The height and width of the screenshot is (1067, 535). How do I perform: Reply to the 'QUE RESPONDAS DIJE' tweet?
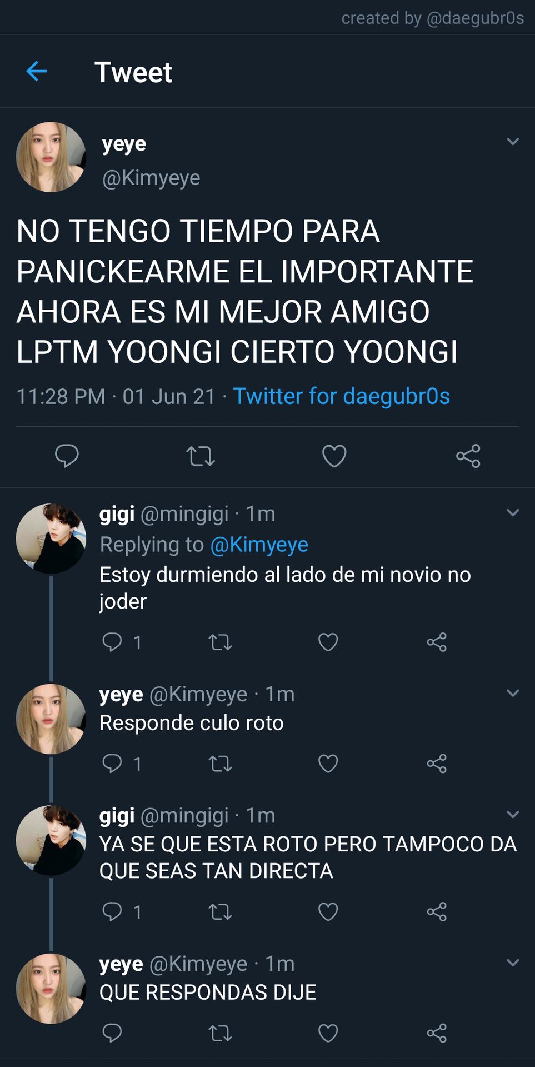pyautogui.click(x=112, y=1033)
